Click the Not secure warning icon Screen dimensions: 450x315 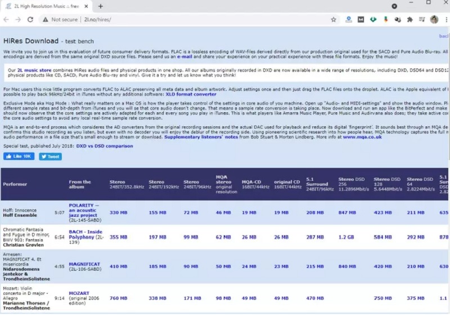tap(46, 20)
